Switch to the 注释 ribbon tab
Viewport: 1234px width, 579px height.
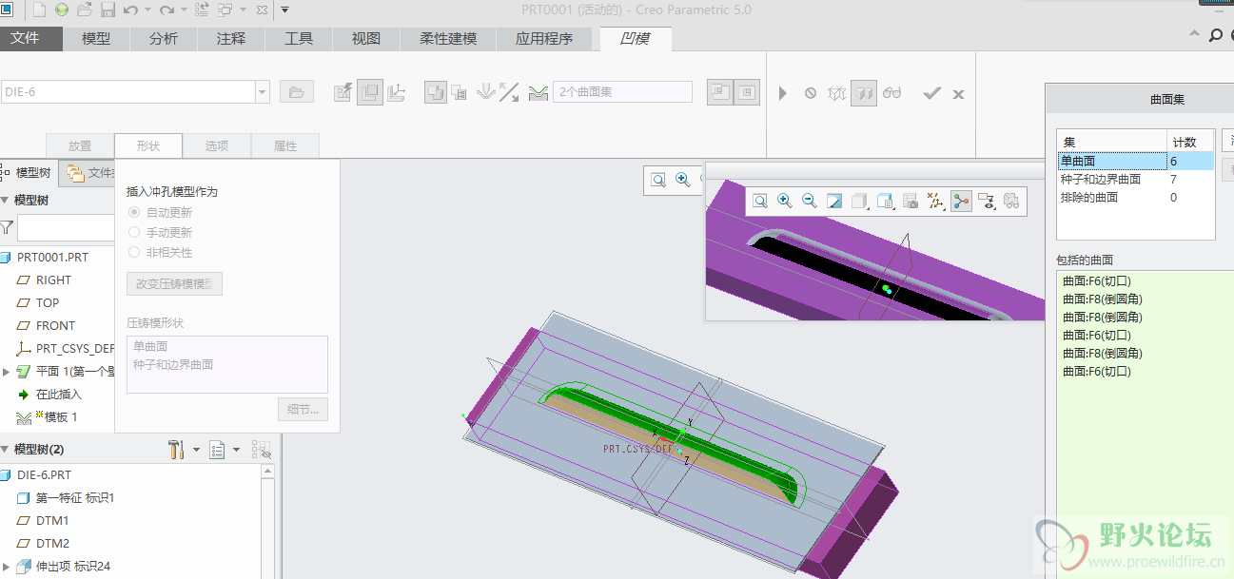231,39
